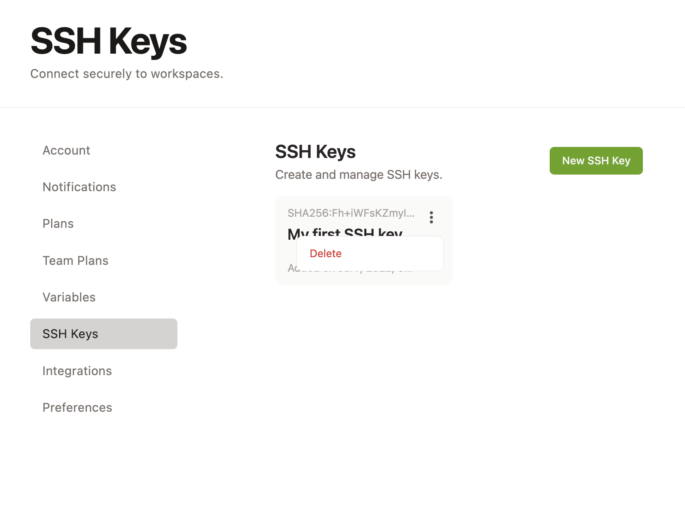685x505 pixels.
Task: Navigate to the Variables section
Action: pos(69,297)
